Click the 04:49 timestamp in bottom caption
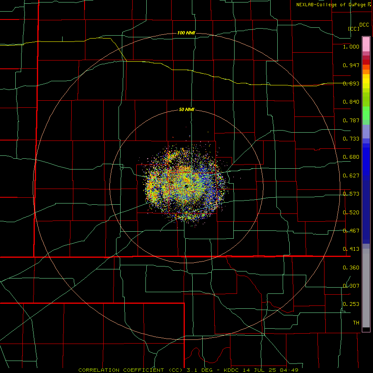Screen dimensions: 373x373 [x=289, y=370]
